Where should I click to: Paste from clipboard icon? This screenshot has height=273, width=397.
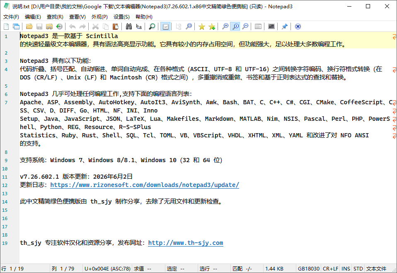116,26
